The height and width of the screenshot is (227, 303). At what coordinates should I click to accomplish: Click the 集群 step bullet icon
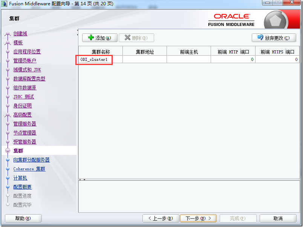(x=8, y=151)
